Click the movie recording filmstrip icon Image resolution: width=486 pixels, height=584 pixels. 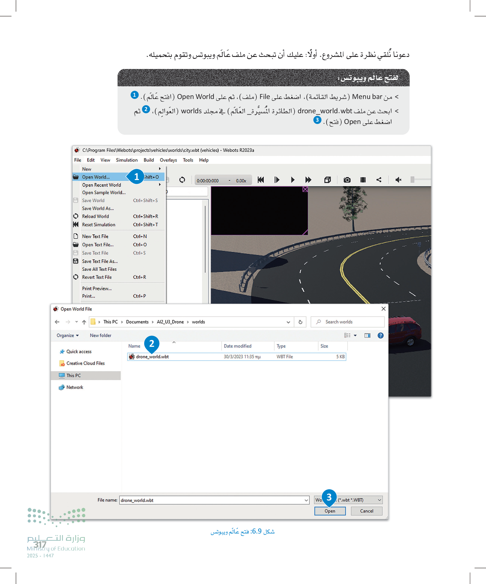(363, 180)
